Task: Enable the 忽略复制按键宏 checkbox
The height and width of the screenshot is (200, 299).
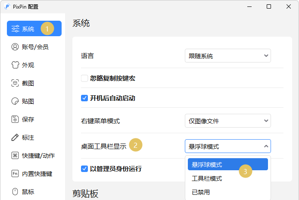Action: tap(84, 78)
